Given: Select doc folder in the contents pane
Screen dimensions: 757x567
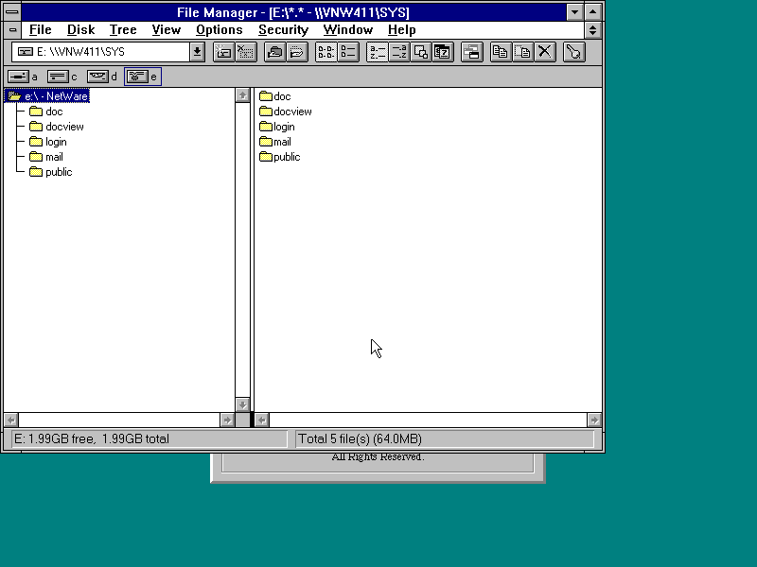Looking at the screenshot, I should pyautogui.click(x=275, y=96).
